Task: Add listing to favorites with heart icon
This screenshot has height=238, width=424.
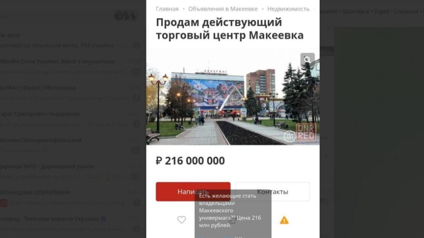Action: pyautogui.click(x=181, y=220)
